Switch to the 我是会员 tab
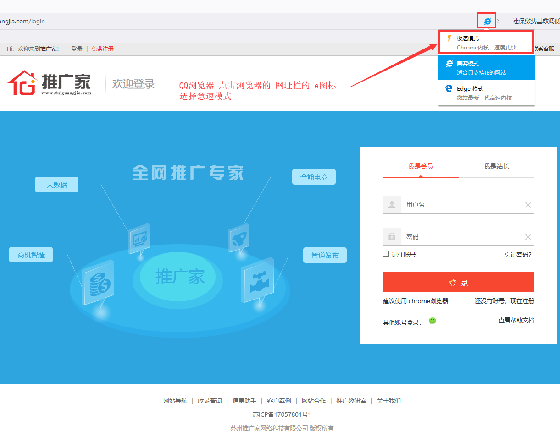The image size is (560, 436). click(x=421, y=167)
